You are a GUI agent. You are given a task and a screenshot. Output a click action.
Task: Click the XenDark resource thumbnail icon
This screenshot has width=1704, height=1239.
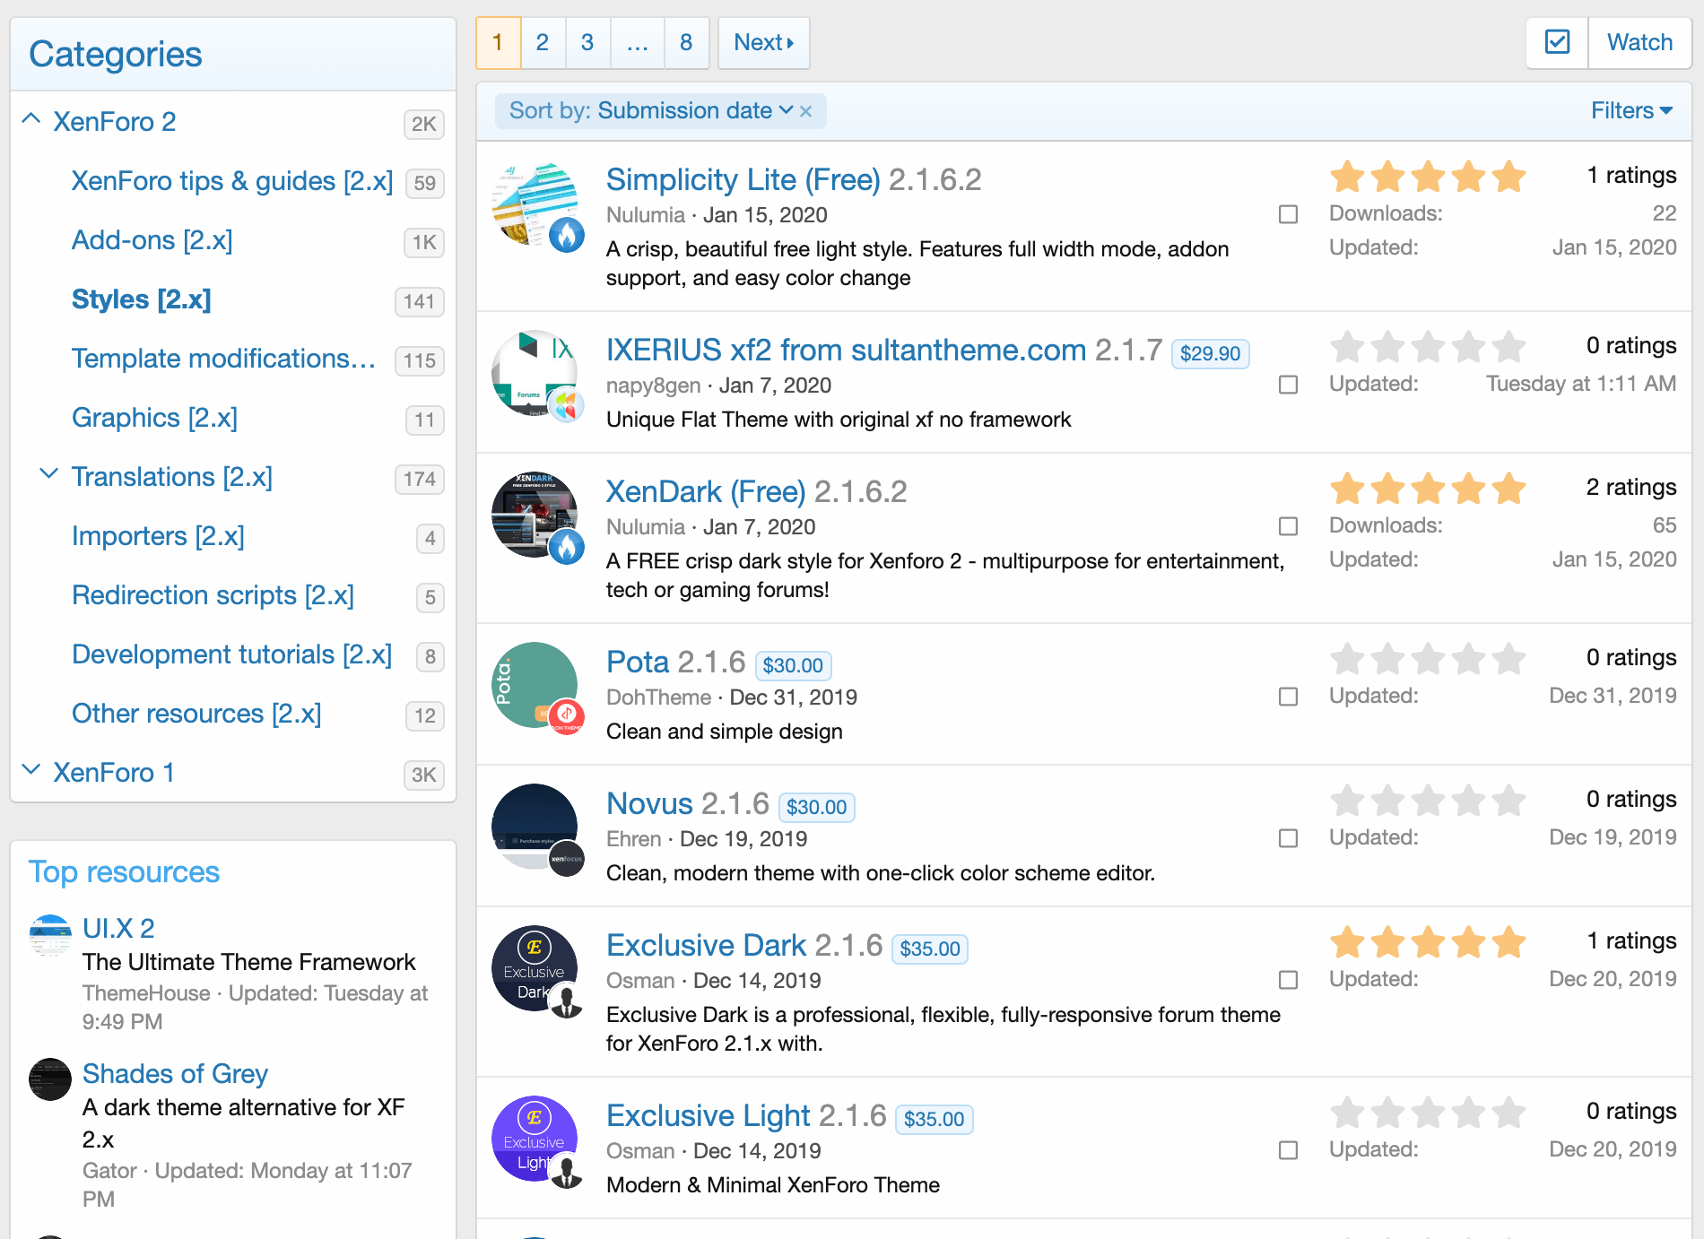pos(535,515)
